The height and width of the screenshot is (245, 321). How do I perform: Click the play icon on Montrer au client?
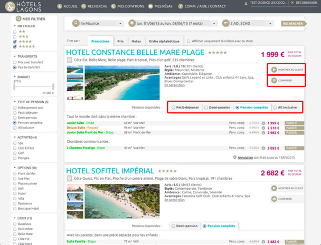(x=274, y=70)
